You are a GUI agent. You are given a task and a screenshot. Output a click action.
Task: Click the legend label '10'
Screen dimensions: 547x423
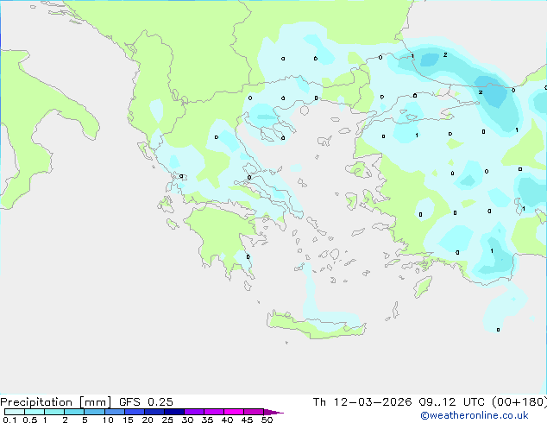click(x=108, y=420)
